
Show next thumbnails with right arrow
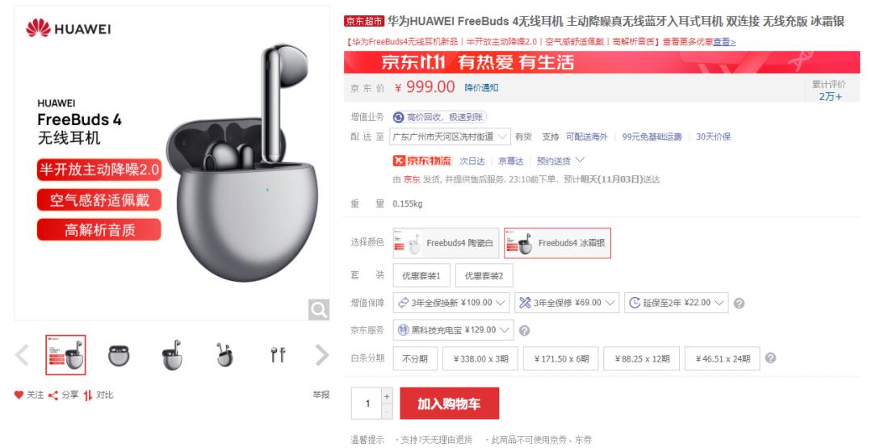(322, 354)
